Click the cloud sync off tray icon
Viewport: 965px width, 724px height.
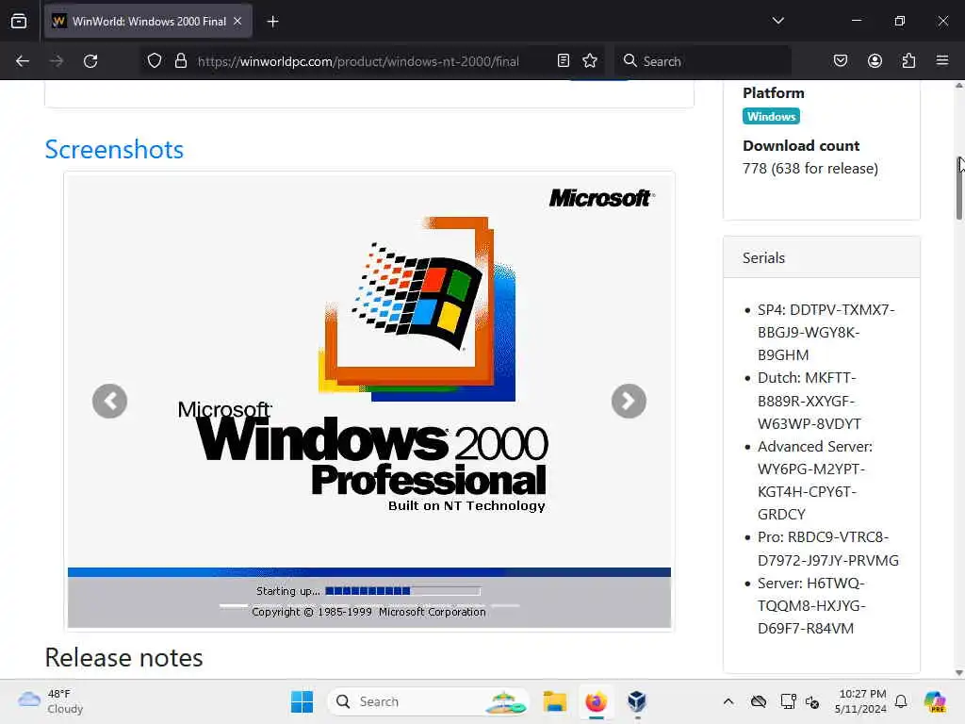[x=759, y=701]
